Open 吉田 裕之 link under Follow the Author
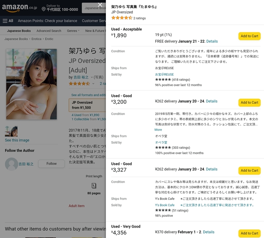Image resolution: width=264 pixels, height=238 pixels. [26, 164]
